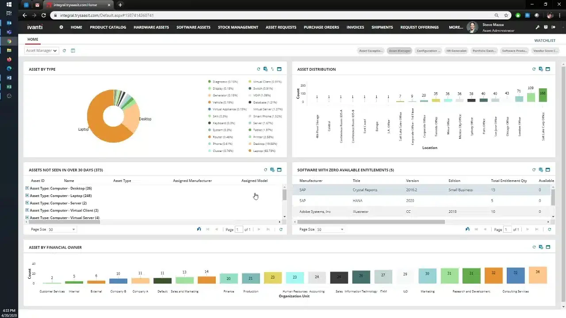Expand Asset Type: Computer - Server (2)
This screenshot has width=566, height=318.
pos(27,203)
